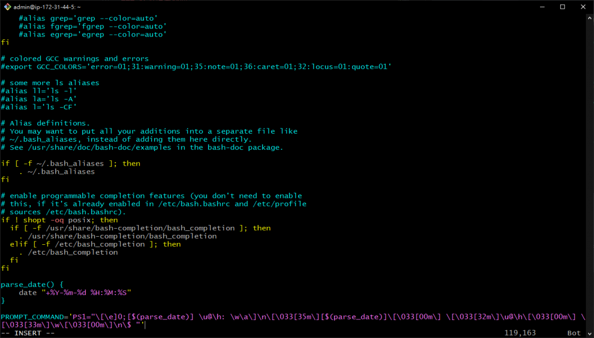Screen dimensions: 594x338
Task: Click the alias ll='ls -l' line
Action: tap(39, 91)
